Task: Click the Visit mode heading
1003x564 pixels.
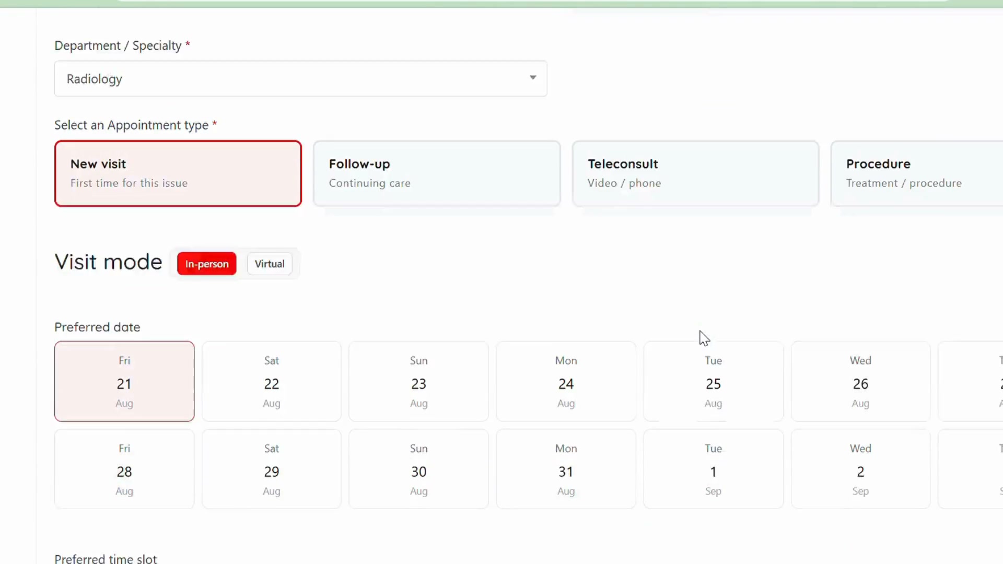Action: pos(109,262)
